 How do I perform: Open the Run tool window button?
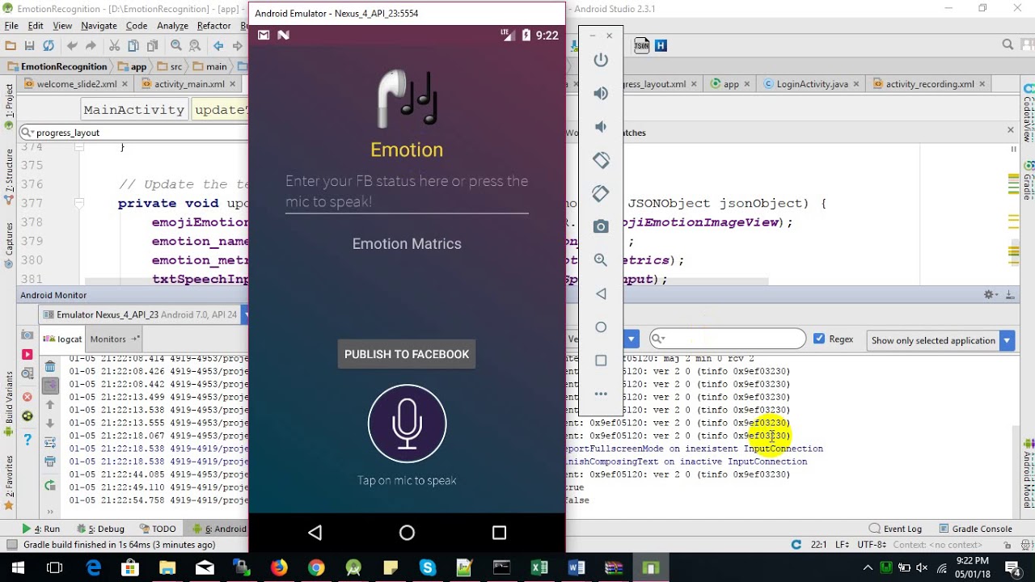(x=41, y=529)
